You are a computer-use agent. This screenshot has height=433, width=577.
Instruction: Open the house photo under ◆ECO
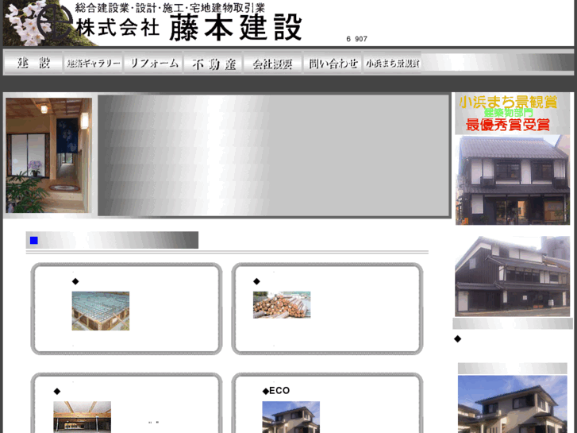[x=290, y=417]
